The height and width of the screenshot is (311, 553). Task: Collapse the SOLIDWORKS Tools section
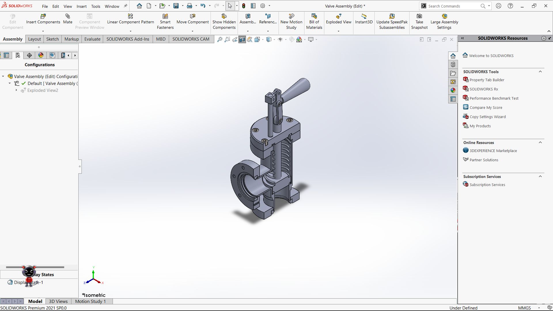pyautogui.click(x=540, y=72)
